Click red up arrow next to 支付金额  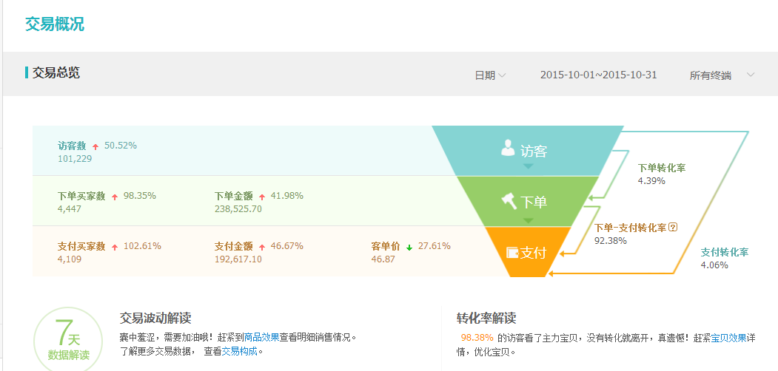(262, 247)
